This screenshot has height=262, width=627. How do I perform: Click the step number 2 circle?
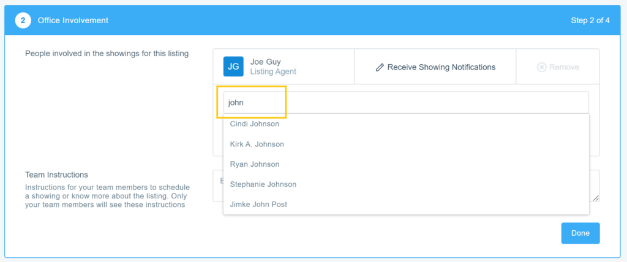23,21
